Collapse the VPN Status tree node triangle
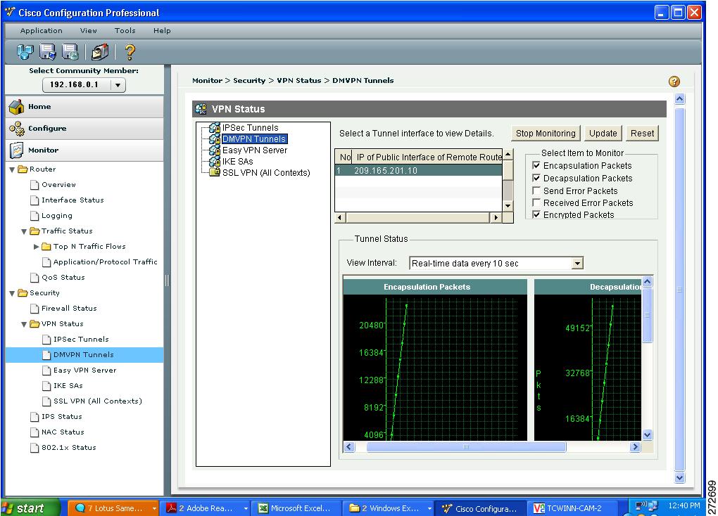 (24, 324)
